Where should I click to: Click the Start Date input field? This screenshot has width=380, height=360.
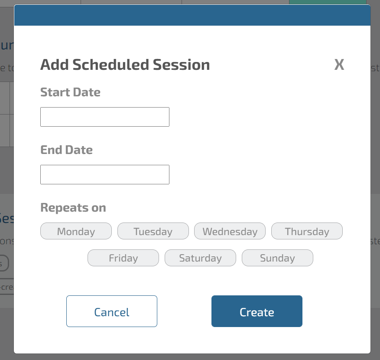tap(105, 117)
